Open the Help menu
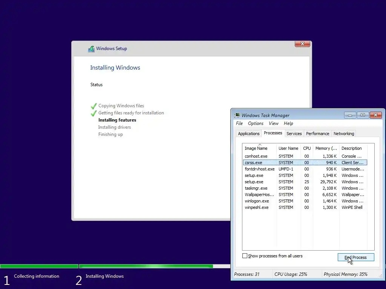This screenshot has width=386, height=289. [288, 123]
